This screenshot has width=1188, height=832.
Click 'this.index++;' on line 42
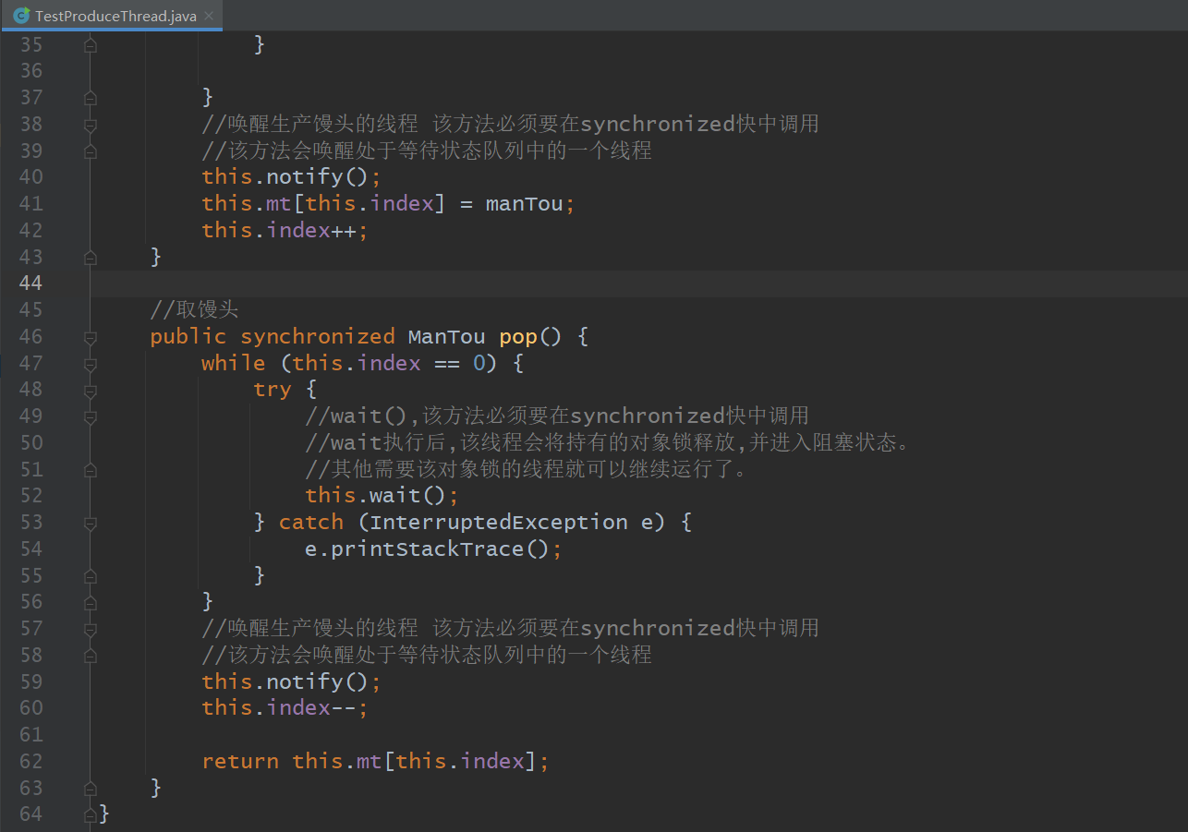pos(285,230)
